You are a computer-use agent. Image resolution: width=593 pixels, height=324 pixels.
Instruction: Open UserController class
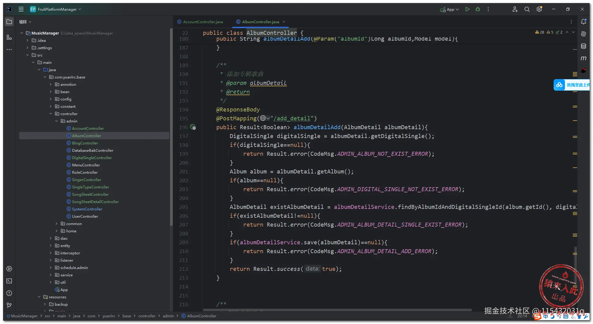pos(85,216)
